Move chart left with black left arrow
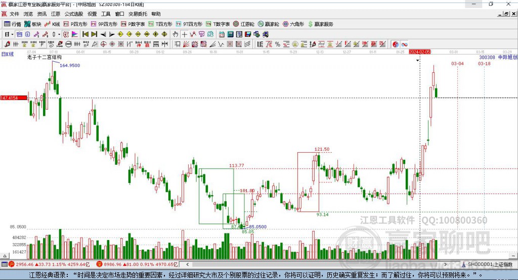This screenshot has width=518, height=280. pos(103,34)
